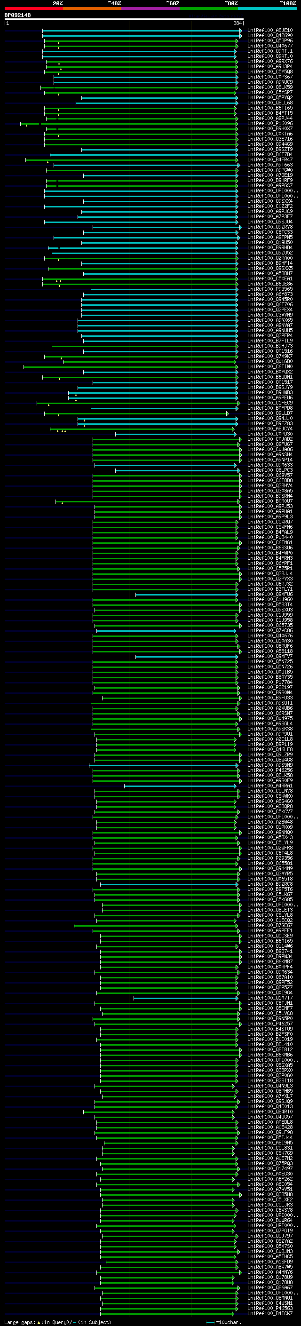Screen dimensions: 301x1326
Task: Select hit UniRef100_C5L831
Action: click(x=269, y=1148)
